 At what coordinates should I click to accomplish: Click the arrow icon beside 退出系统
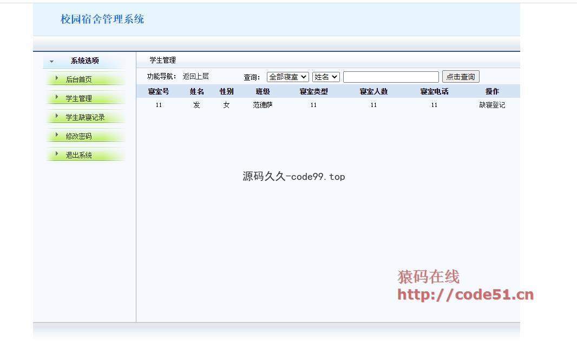(57, 155)
